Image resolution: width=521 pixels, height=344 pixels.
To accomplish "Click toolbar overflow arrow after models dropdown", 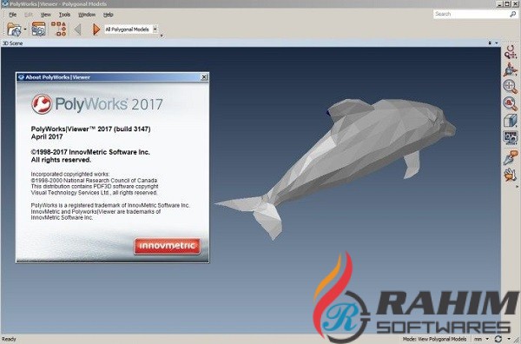I will (162, 36).
